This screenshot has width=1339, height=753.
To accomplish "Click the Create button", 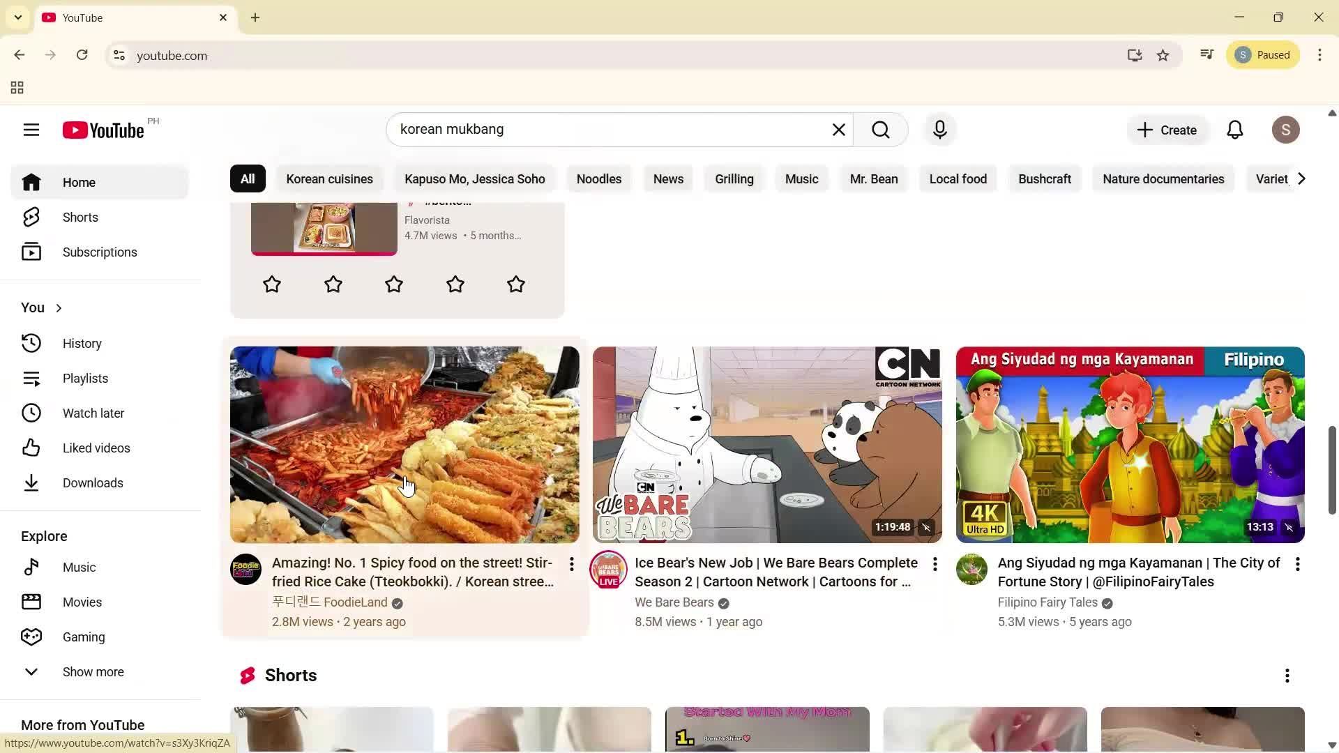I will [x=1167, y=130].
